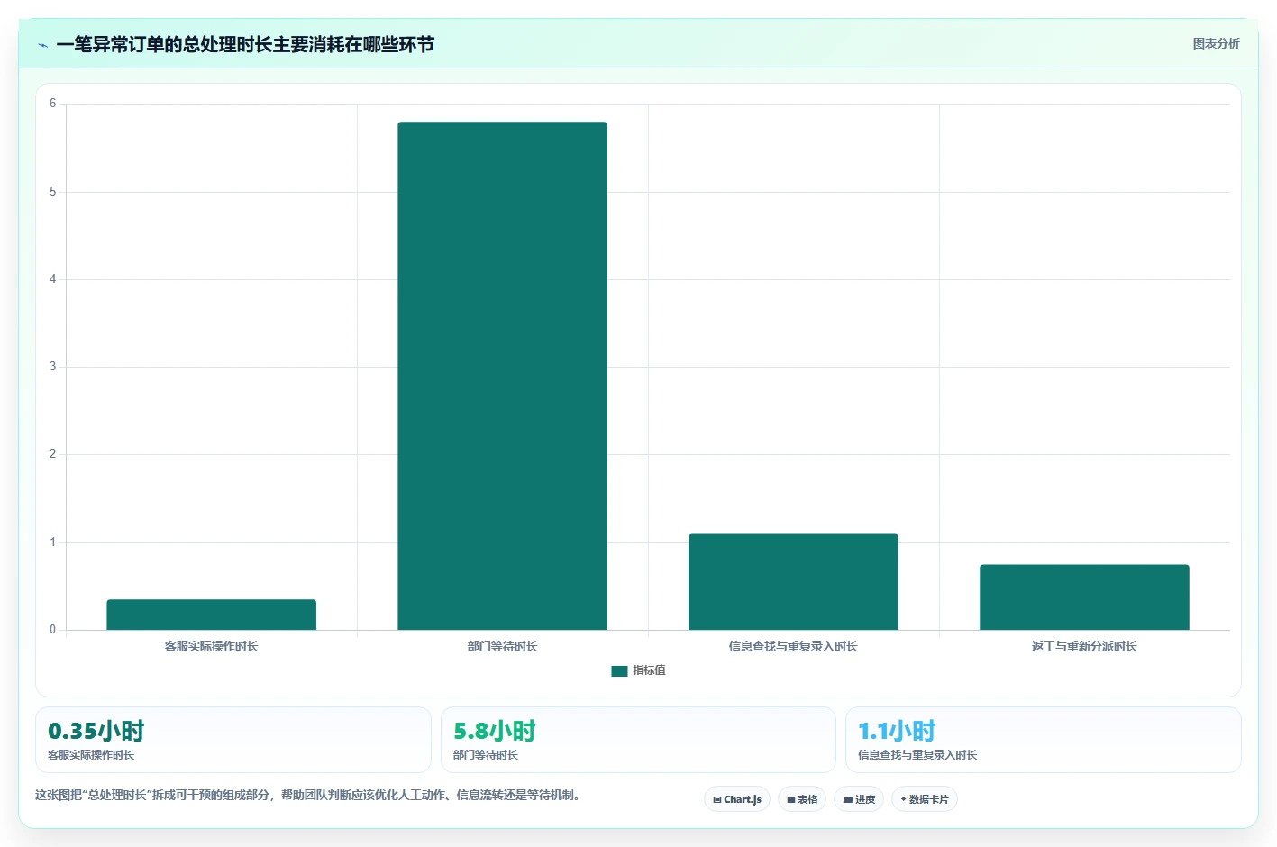Select the 信息查找与重复录入时长 bar
This screenshot has height=847, width=1277.
click(x=793, y=582)
